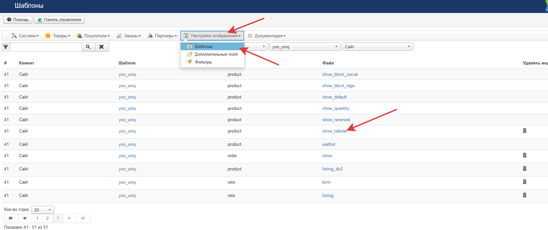Go to page 1
The height and width of the screenshot is (230, 548).
point(37,218)
